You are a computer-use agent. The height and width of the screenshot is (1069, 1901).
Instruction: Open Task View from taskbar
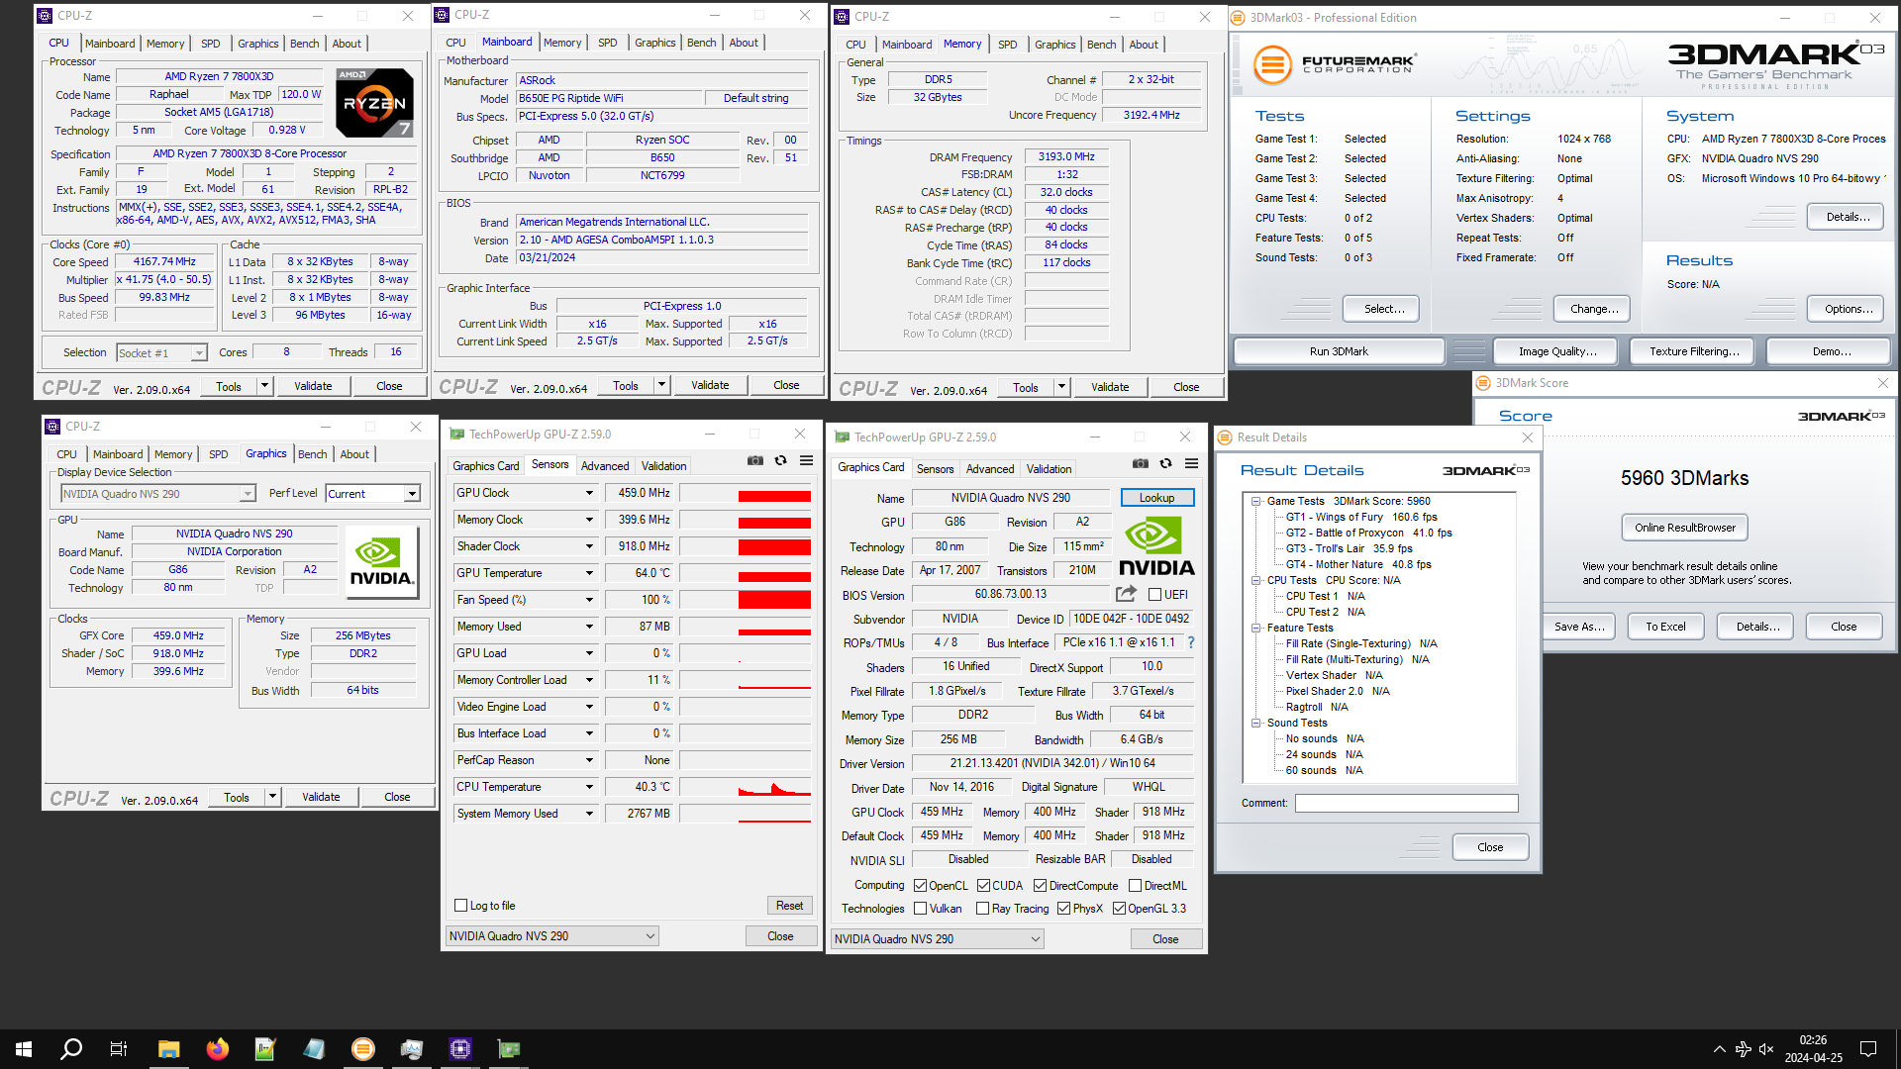[119, 1049]
